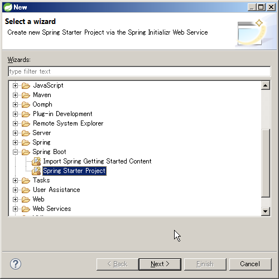279x279 pixels.
Task: Click the Next button
Action: pyautogui.click(x=160, y=264)
